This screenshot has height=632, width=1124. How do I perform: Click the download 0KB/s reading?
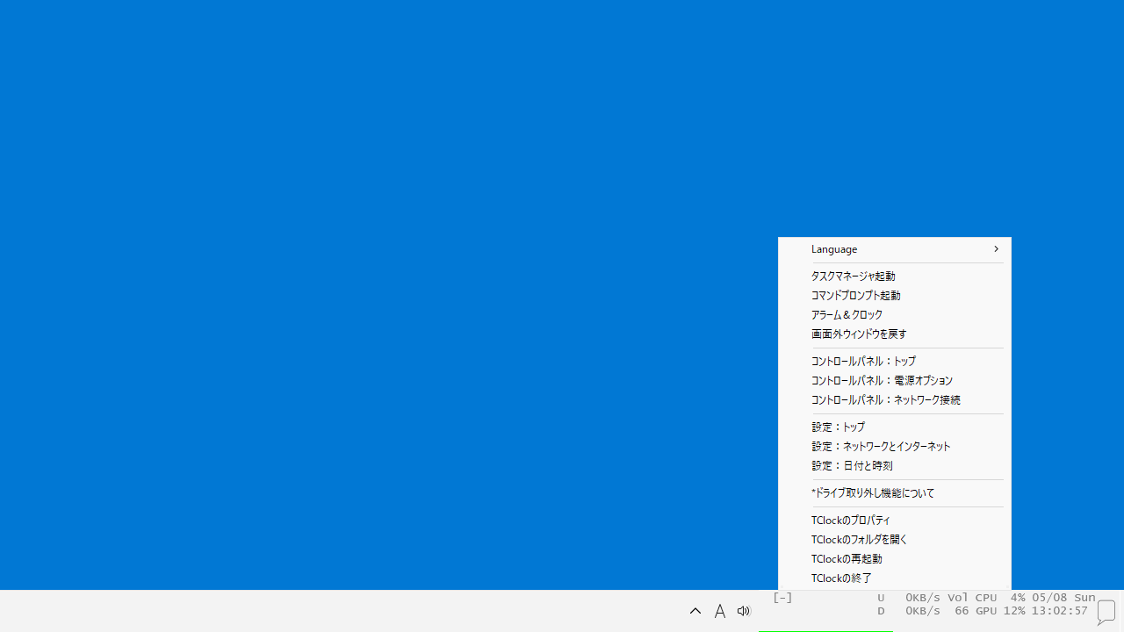pyautogui.click(x=922, y=611)
